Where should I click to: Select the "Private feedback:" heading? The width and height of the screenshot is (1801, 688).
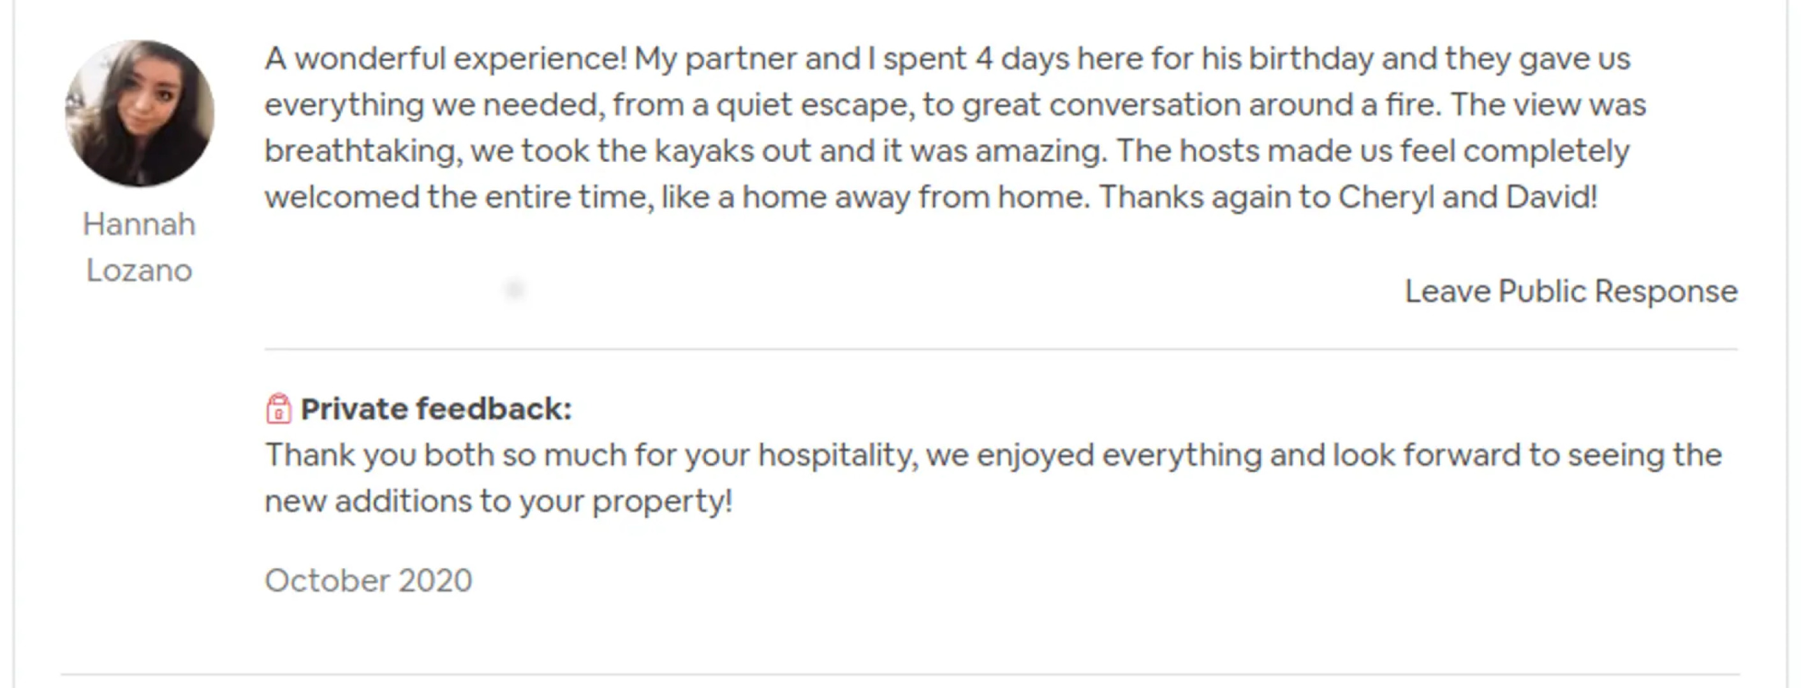[436, 410]
